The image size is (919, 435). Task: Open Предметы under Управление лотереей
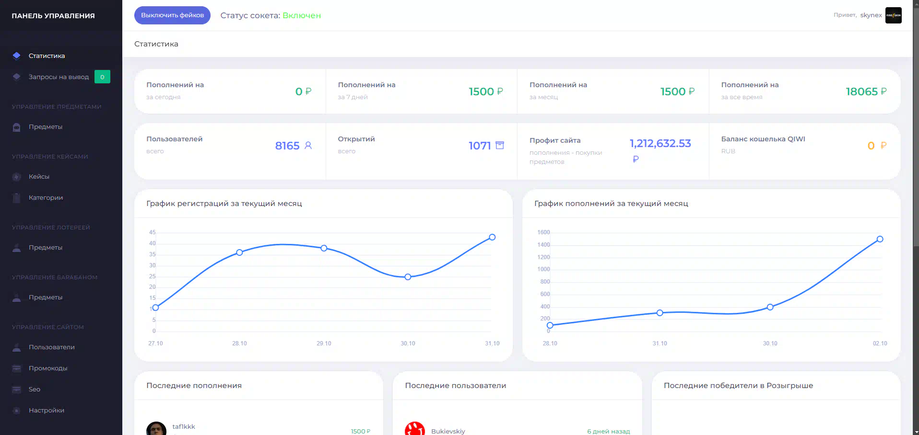[46, 248]
